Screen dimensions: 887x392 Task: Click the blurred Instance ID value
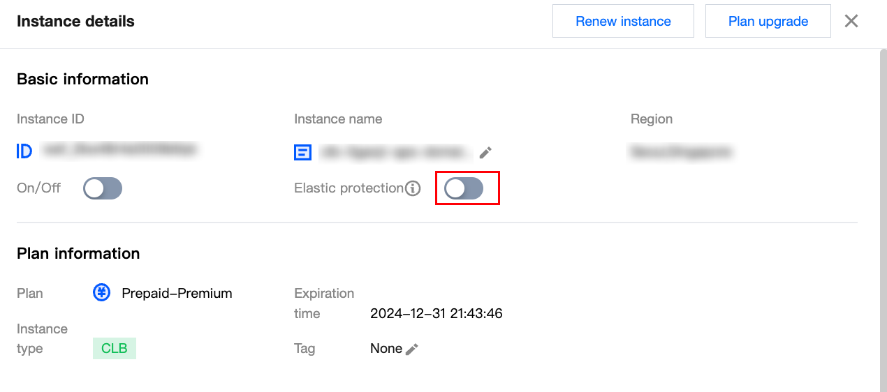pos(119,149)
